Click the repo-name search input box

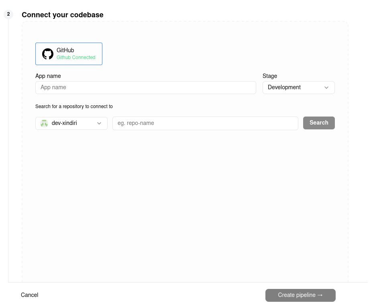tap(205, 123)
